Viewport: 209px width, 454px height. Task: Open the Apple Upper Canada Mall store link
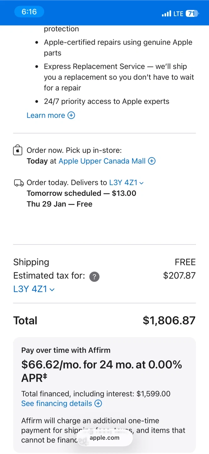click(x=102, y=161)
